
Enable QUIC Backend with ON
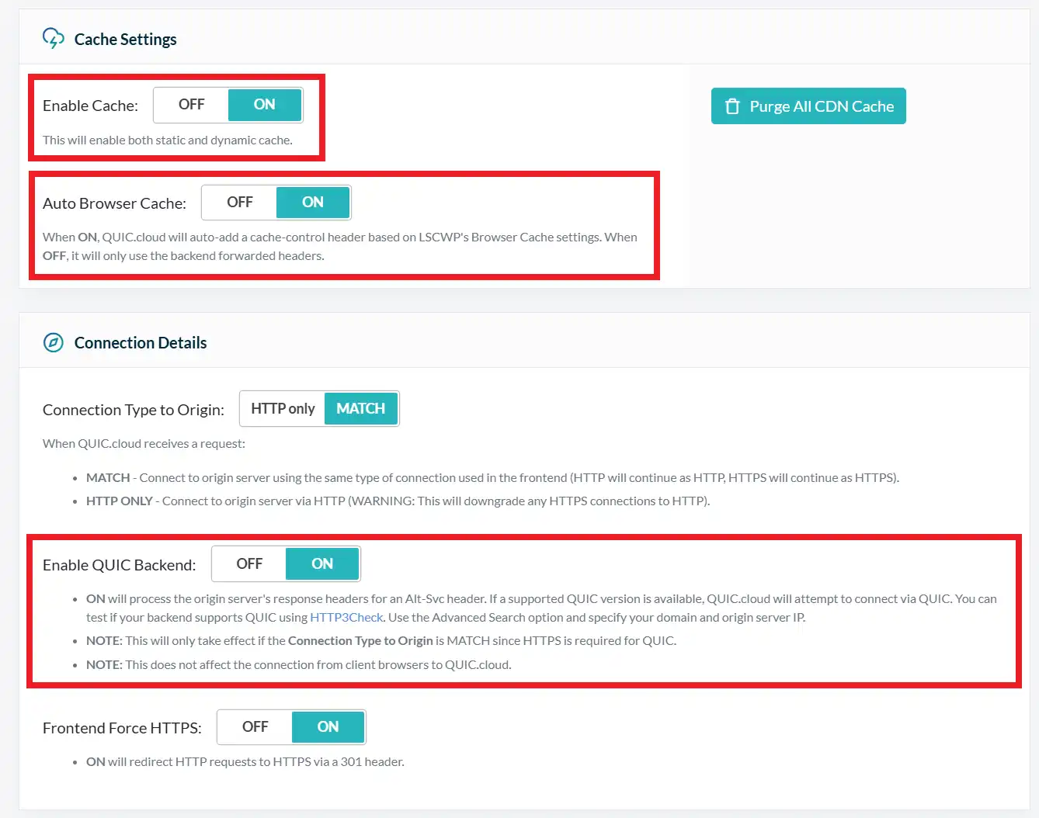(322, 564)
